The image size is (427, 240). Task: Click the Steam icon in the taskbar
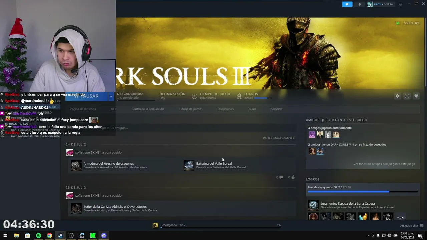(x=60, y=236)
